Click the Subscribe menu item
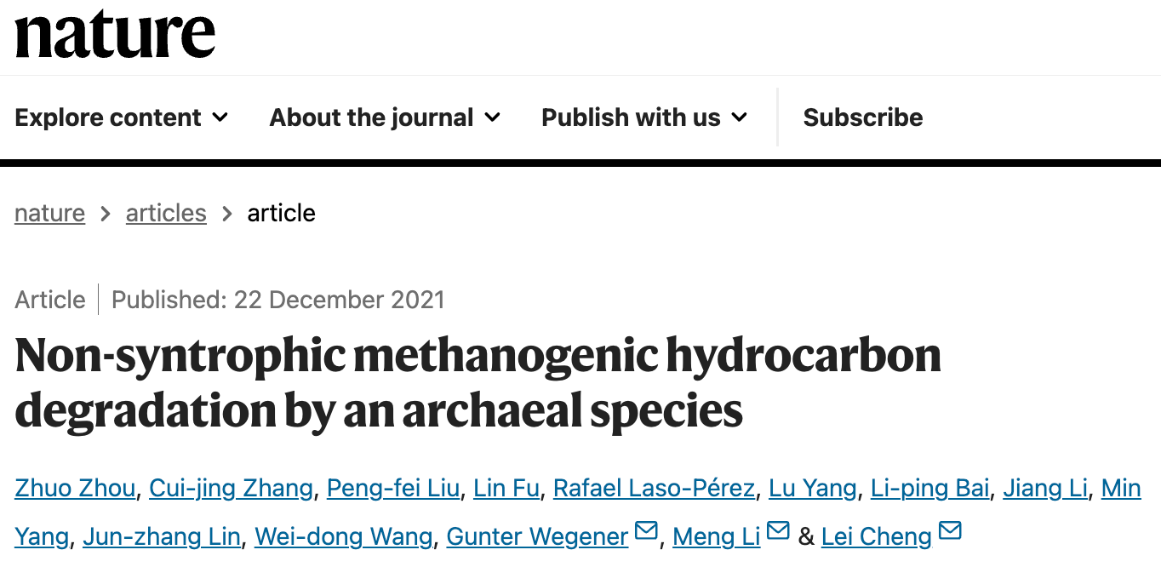The width and height of the screenshot is (1161, 567). 863,117
